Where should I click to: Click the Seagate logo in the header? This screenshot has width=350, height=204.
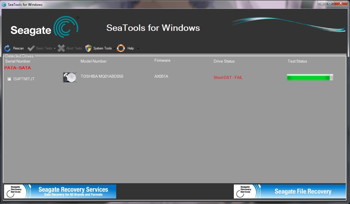point(44,27)
